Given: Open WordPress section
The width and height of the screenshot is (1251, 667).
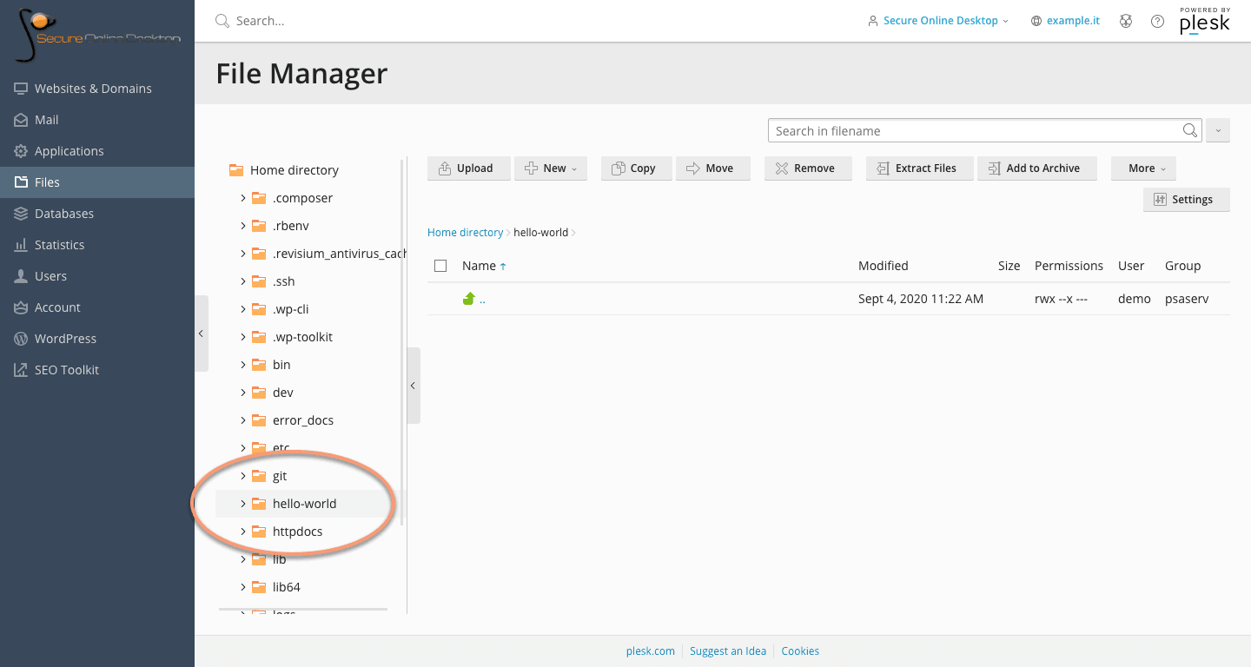Looking at the screenshot, I should tap(55, 339).
